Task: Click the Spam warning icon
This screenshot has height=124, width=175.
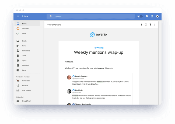Action: click(18, 60)
